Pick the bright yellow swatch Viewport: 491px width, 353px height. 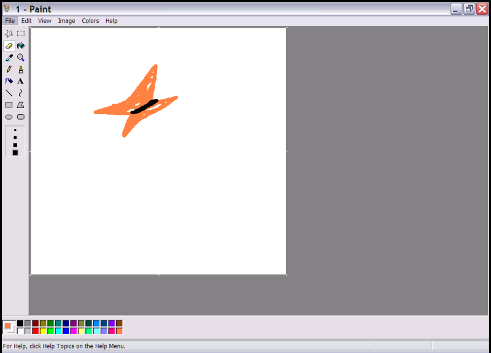[x=43, y=331]
